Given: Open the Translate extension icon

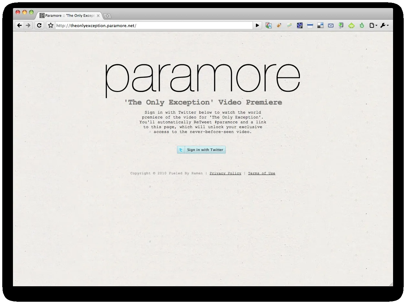Looking at the screenshot, I should [x=269, y=25].
